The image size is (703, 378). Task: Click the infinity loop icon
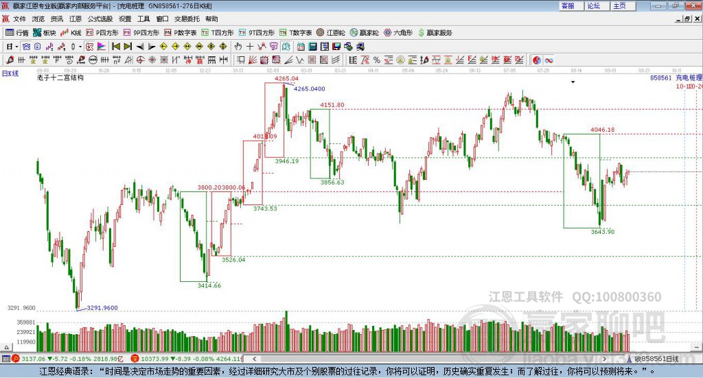coord(549,60)
